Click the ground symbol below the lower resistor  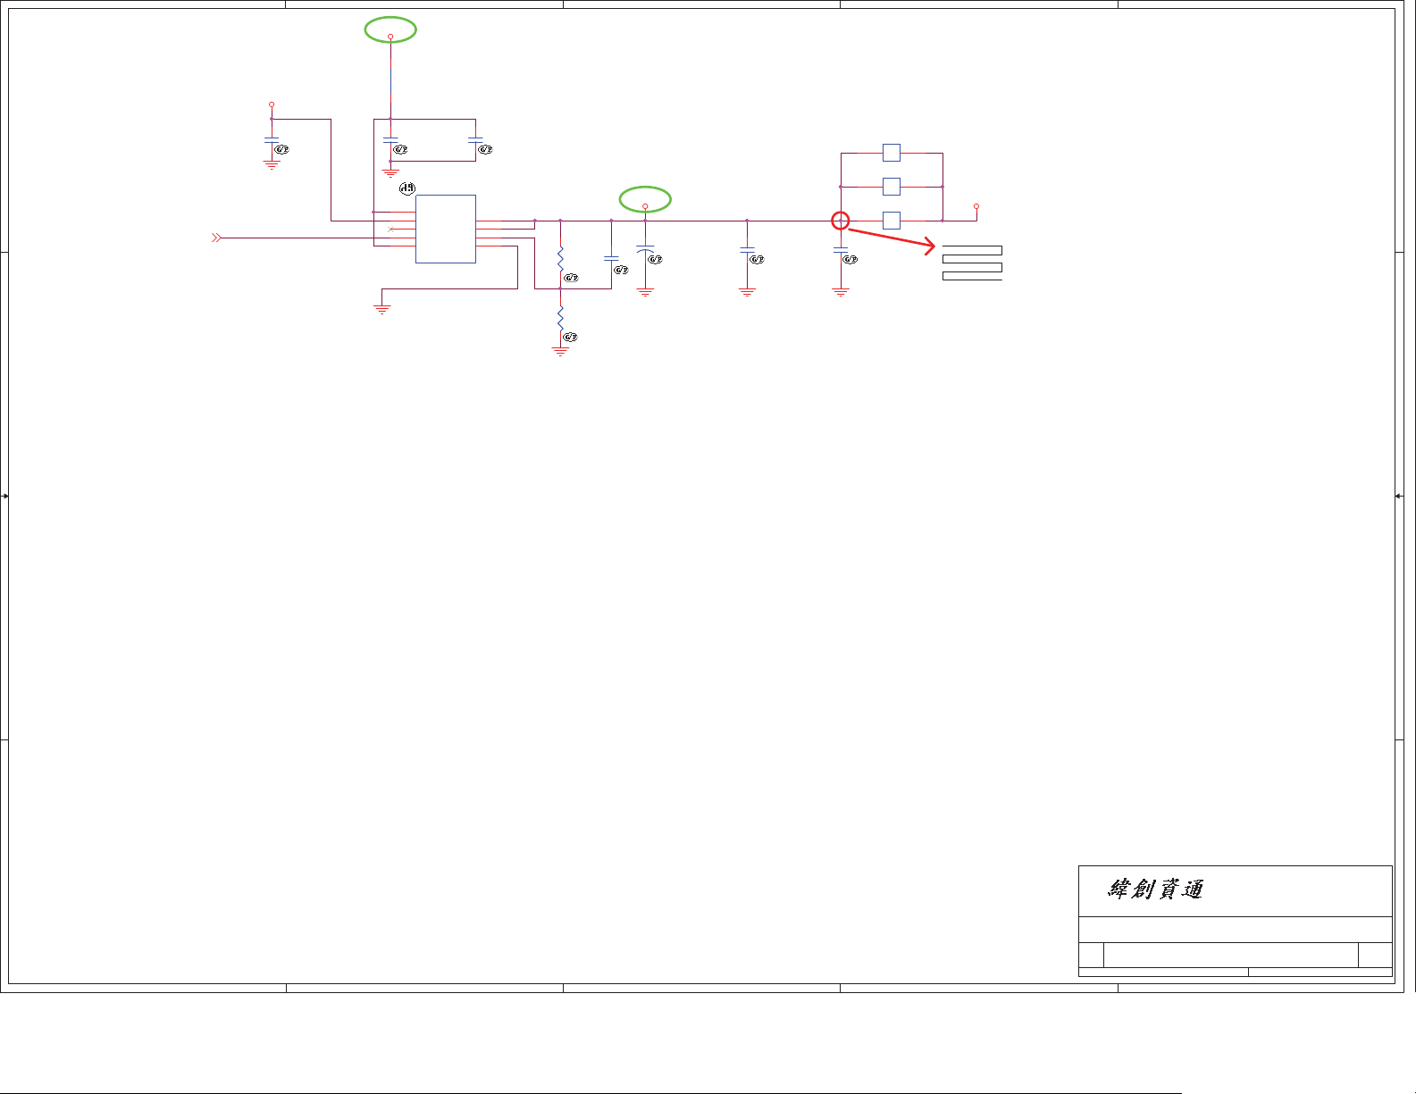[x=560, y=352]
